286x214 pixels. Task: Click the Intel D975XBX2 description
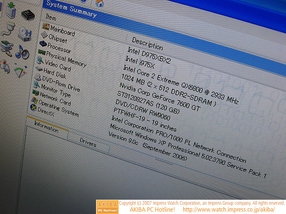pyautogui.click(x=149, y=55)
